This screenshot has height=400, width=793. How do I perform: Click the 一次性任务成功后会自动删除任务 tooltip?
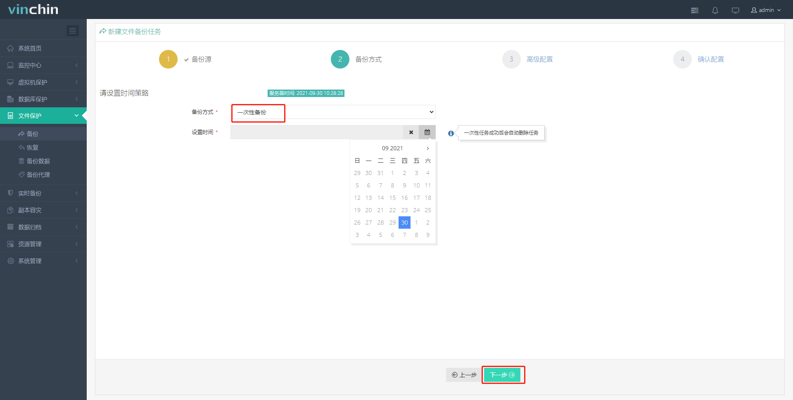click(x=501, y=133)
